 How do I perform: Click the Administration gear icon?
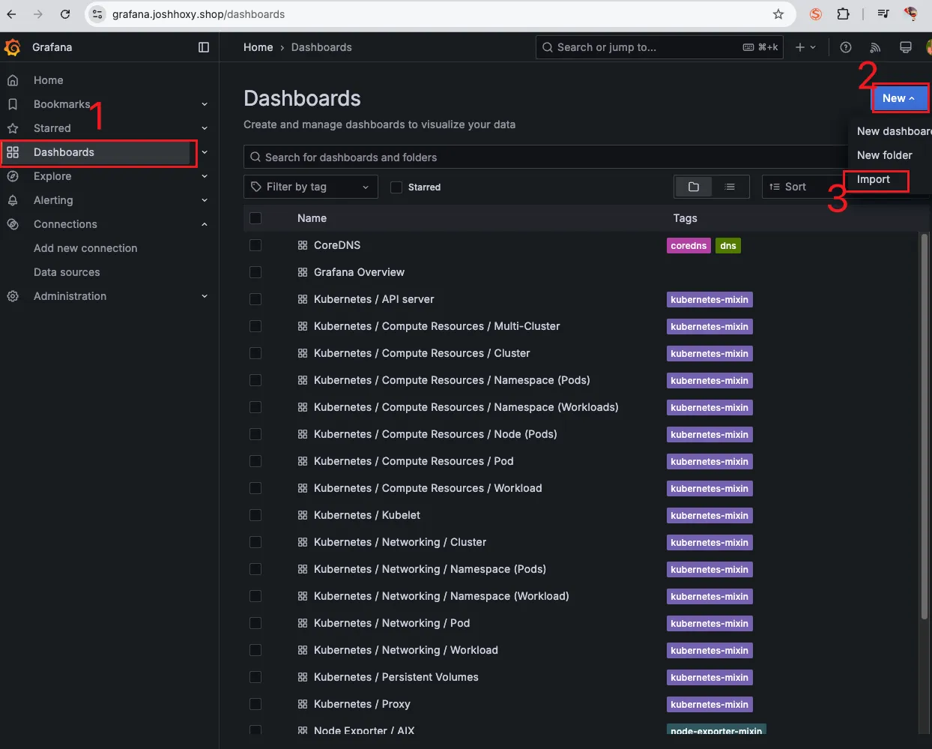coord(13,296)
